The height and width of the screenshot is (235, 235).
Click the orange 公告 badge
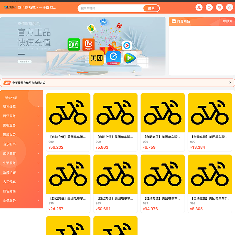coord(7,83)
